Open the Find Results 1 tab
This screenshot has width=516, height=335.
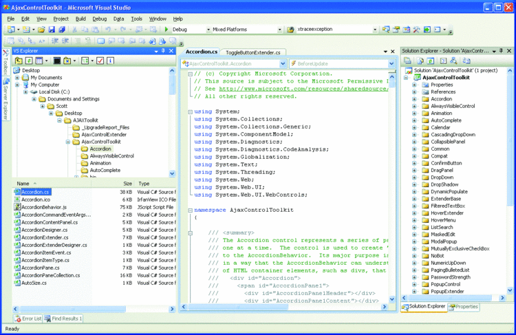(x=63, y=318)
